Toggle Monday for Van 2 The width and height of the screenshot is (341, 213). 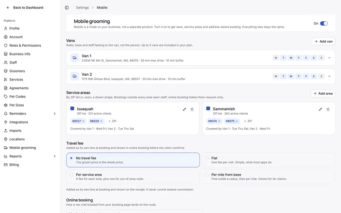(x=276, y=76)
